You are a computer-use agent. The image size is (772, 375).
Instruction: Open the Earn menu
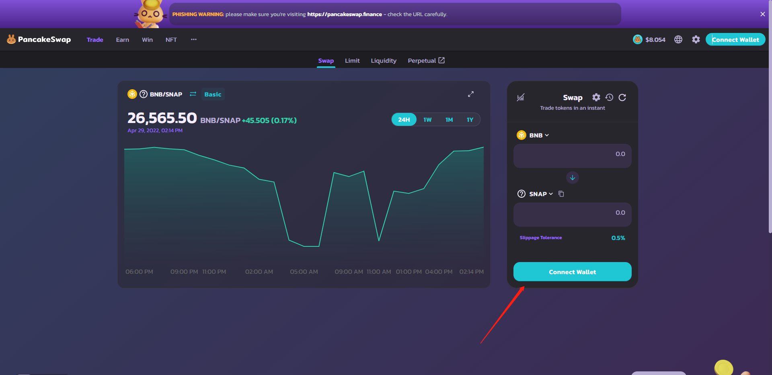pos(123,39)
